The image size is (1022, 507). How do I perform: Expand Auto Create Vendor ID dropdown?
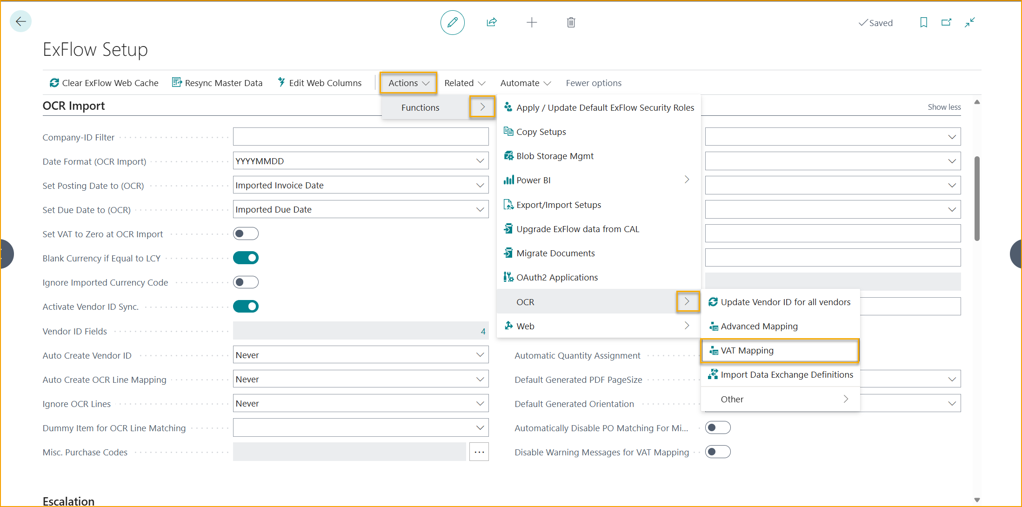click(x=480, y=355)
